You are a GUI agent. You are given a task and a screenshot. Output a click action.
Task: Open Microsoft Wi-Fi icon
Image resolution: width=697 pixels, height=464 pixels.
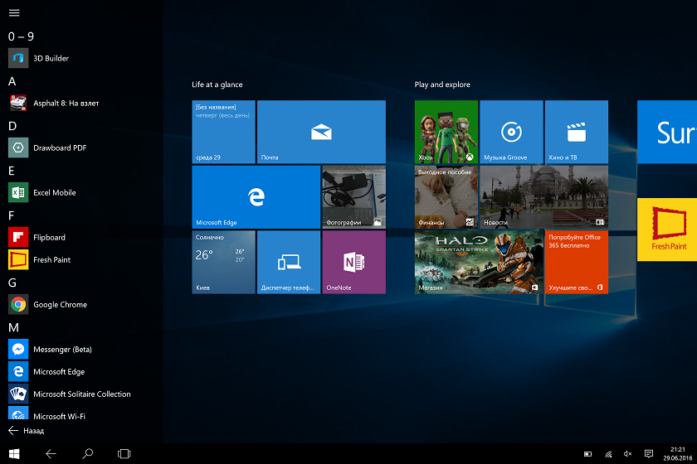[18, 413]
